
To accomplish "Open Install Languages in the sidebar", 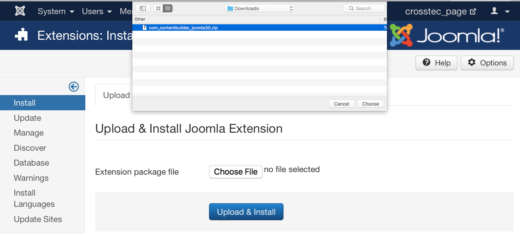I will coord(34,198).
